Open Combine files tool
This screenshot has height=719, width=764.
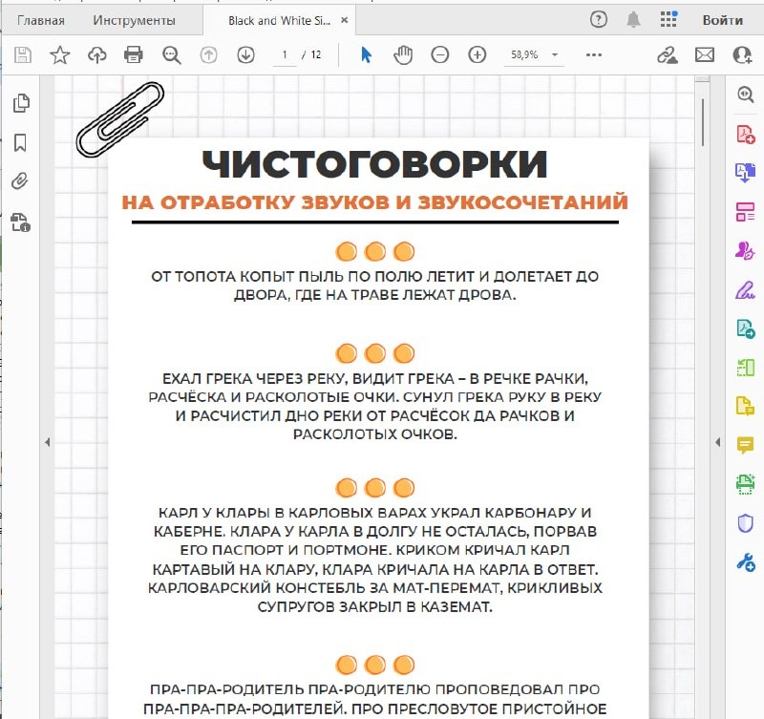tap(746, 173)
